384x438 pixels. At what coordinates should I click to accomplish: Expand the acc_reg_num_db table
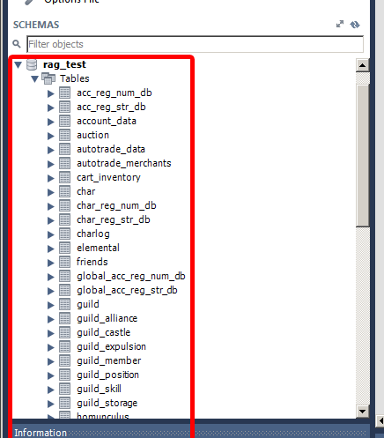(51, 93)
